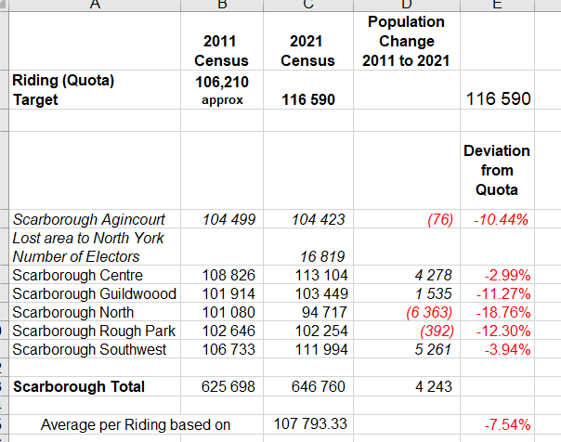Click the Scarborough Centre riding name cell

pyautogui.click(x=78, y=276)
